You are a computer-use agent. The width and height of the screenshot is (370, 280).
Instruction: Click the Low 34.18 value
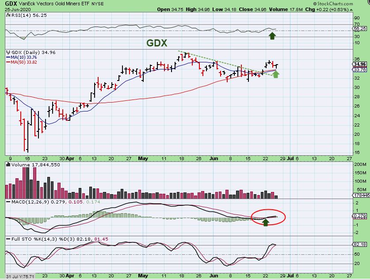(x=225, y=9)
